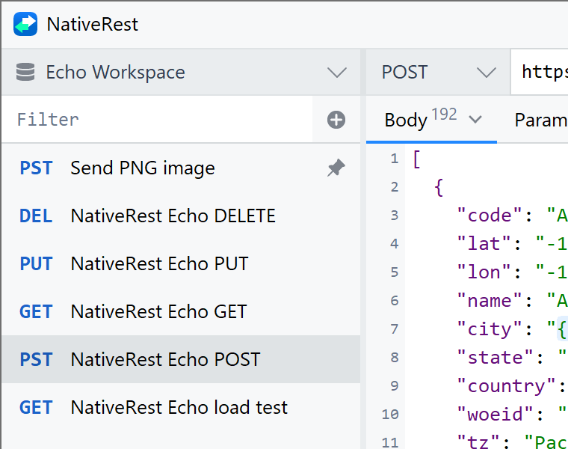The image size is (568, 449).
Task: Click the opening bracket on line 1
Action: (x=416, y=159)
